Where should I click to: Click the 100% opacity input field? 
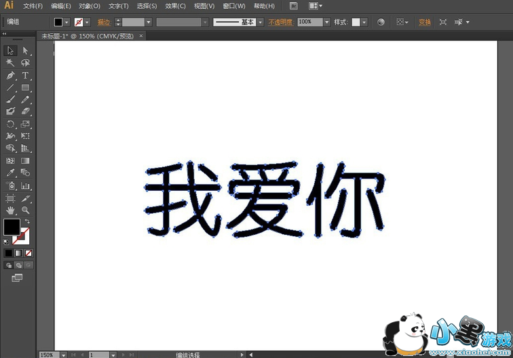coord(310,22)
